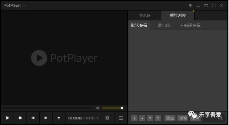This screenshot has height=125, width=229.
Task: Click the total duration time display
Action: click(x=93, y=118)
